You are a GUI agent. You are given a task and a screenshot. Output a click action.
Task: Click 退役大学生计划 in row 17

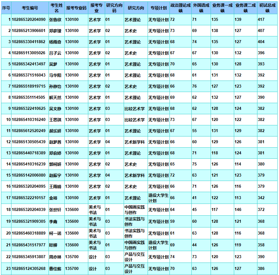(158, 198)
